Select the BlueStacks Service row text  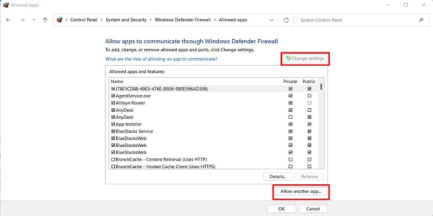(x=134, y=131)
